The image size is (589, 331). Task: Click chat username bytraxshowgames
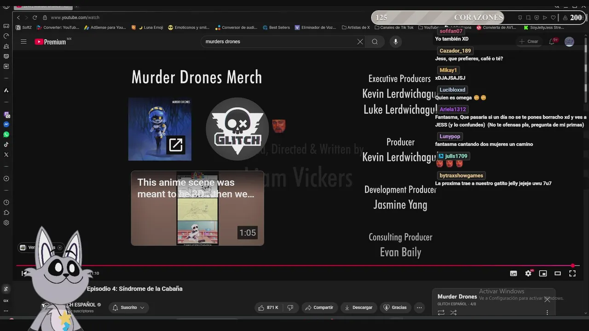(x=461, y=176)
